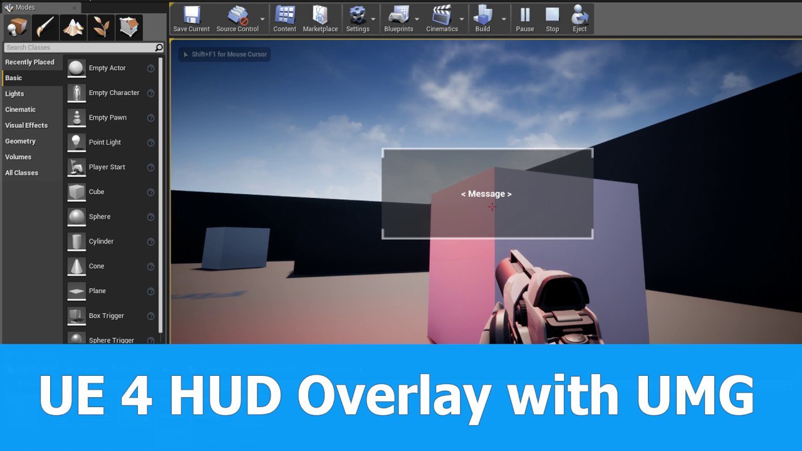Expand the Blueprints dropdown arrow
The image size is (802, 451).
(417, 19)
